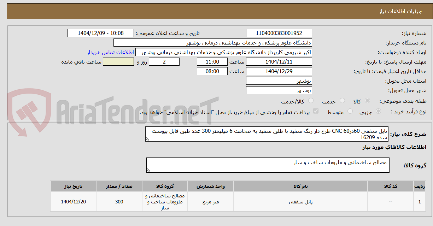
Task: Click the گروه کالا table column header
Action: click(x=165, y=186)
